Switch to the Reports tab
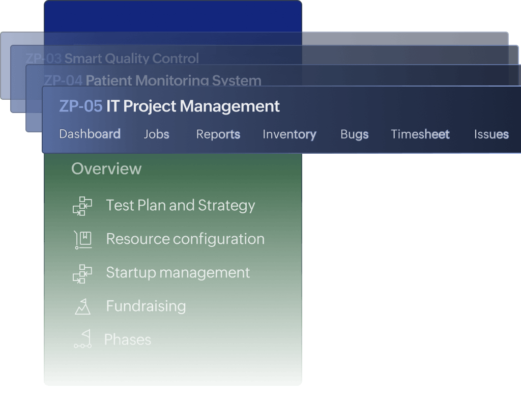This screenshot has height=395, width=521. 218,134
